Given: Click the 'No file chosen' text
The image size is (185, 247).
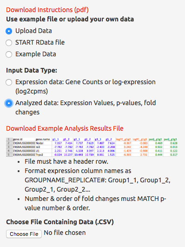Looking at the screenshot, I should [65, 233].
